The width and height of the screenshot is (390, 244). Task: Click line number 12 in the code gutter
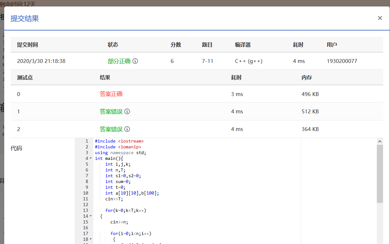pos(85,205)
